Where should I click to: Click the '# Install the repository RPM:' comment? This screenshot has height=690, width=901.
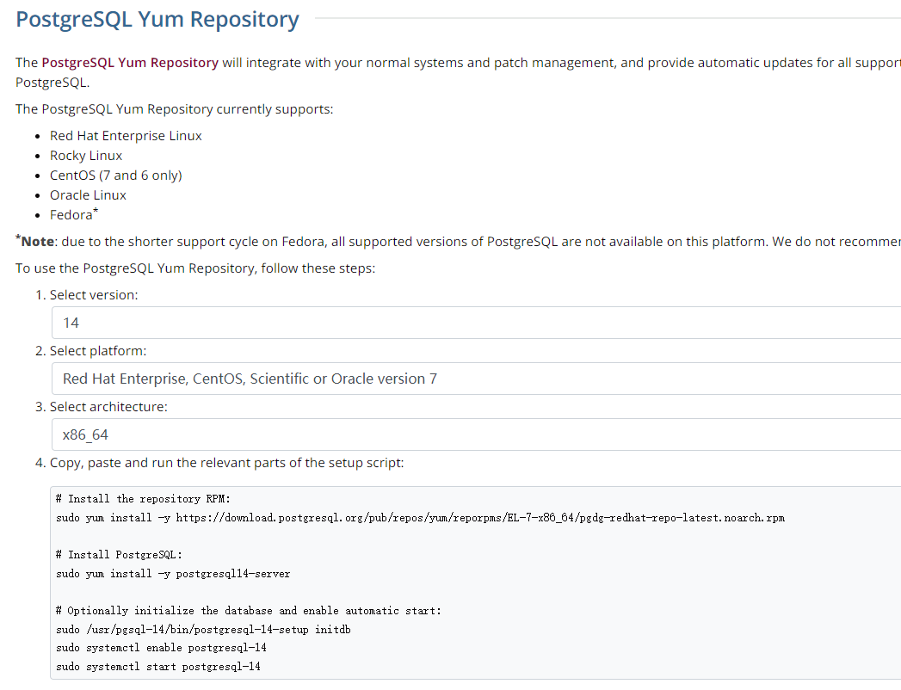point(144,499)
